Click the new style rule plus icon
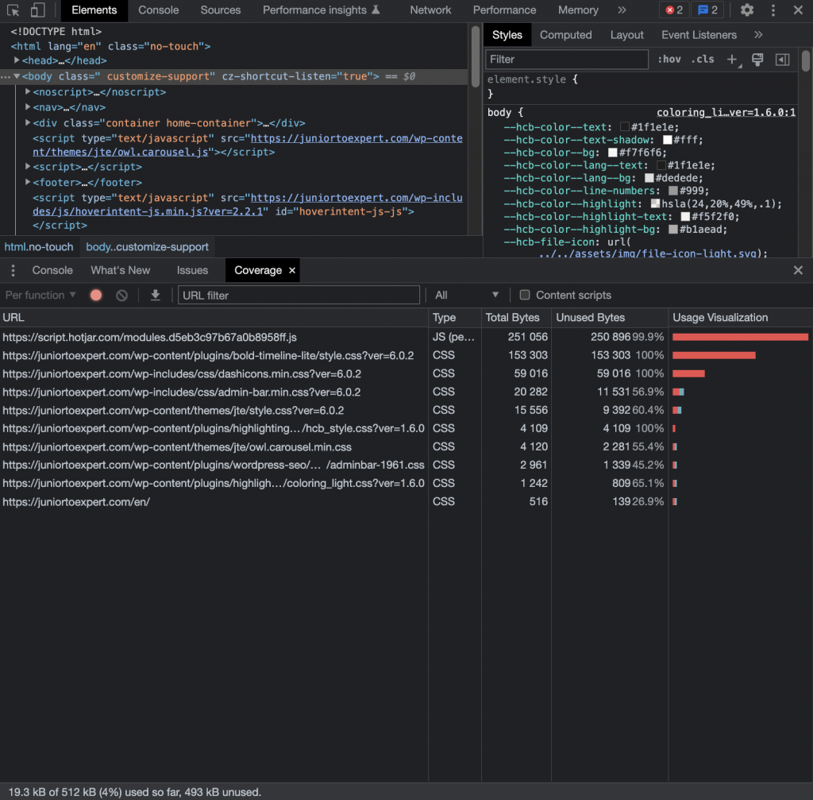The height and width of the screenshot is (800, 813). 731,59
